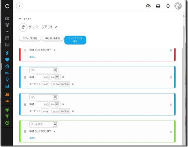188x147 pixels.
Task: Click the 05:20 target pace field
Action: [56, 84]
